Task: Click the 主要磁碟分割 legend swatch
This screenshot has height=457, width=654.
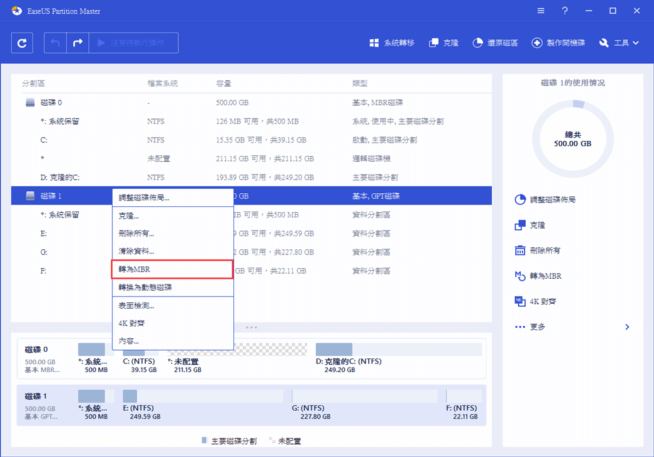Action: [x=204, y=440]
